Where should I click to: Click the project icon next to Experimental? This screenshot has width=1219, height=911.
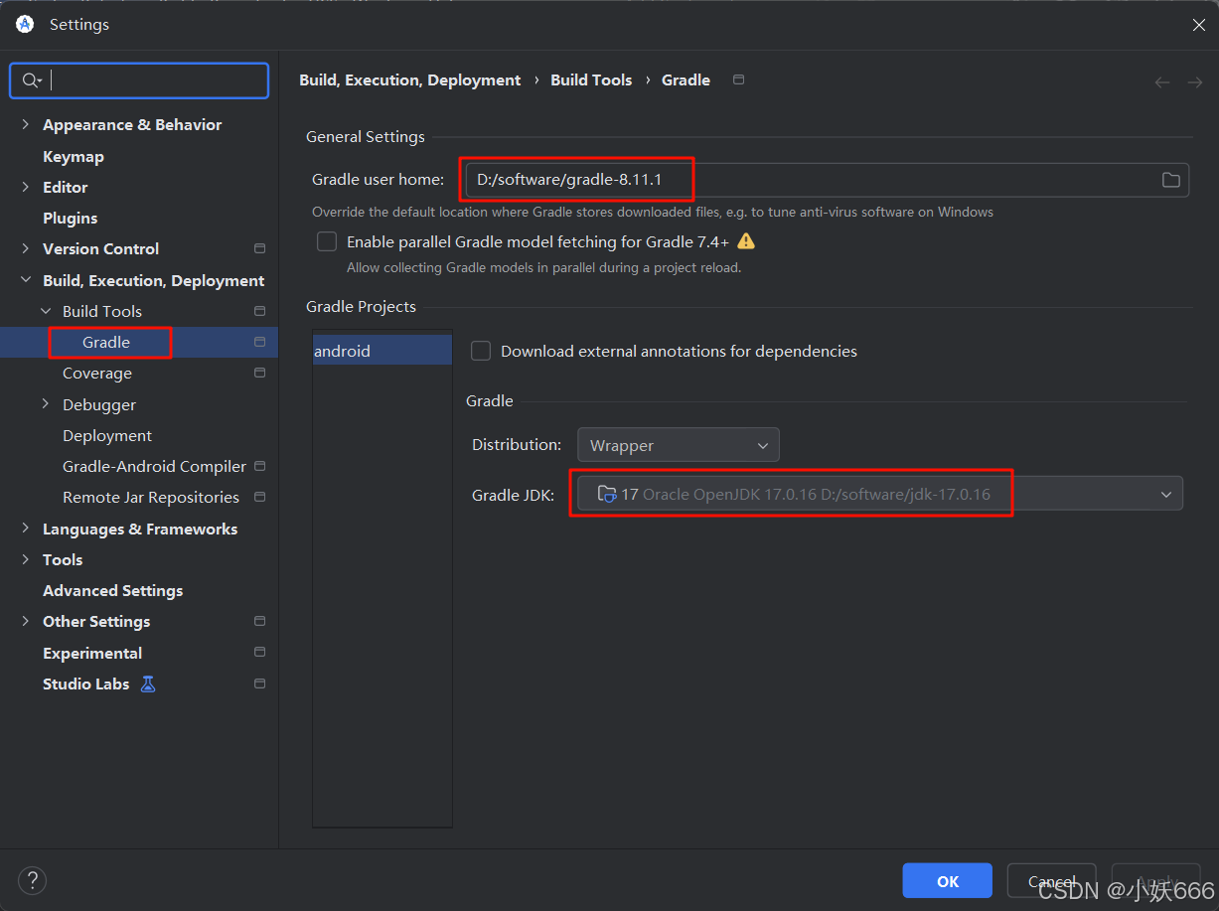tap(259, 653)
